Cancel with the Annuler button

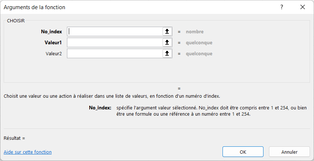(x=289, y=152)
